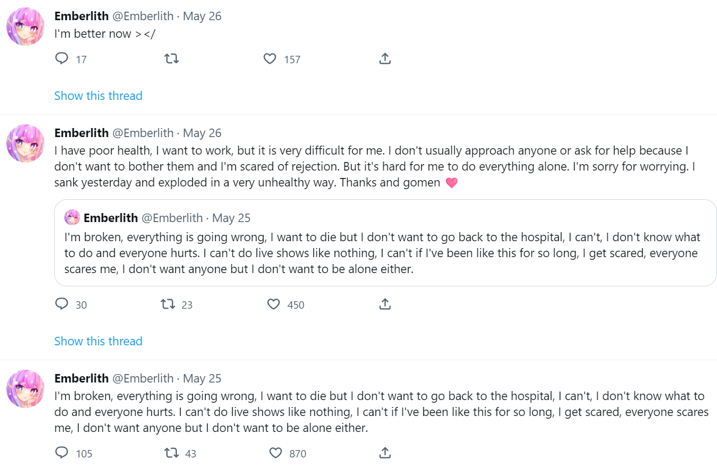Retweet the tweet with 43 retweets
717x467 pixels.
(x=171, y=453)
